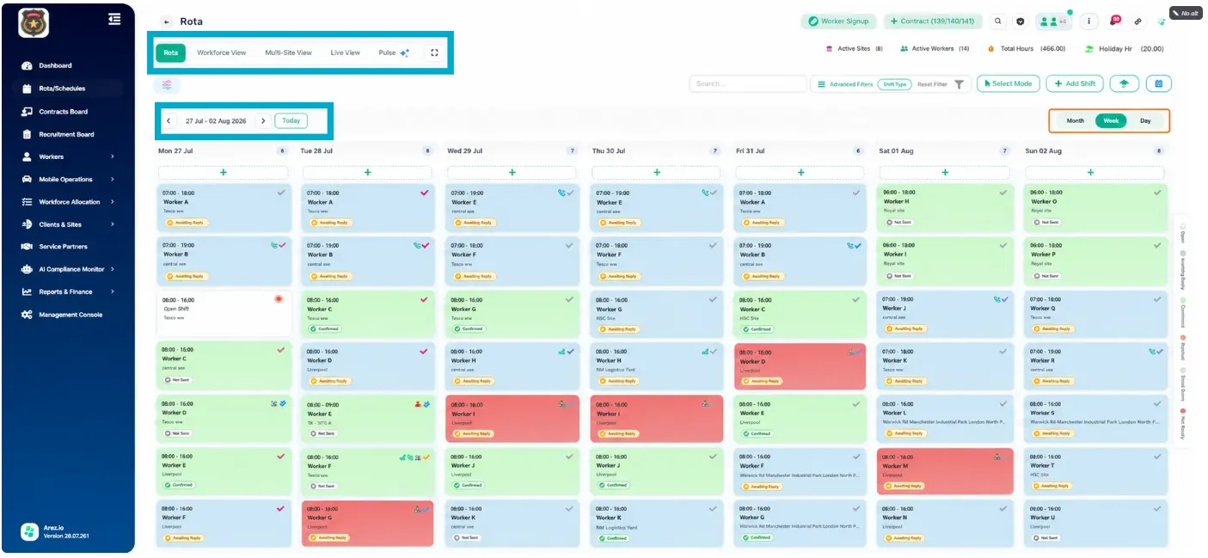Switch calendar to Day view
The width and height of the screenshot is (1208, 558).
[1145, 121]
